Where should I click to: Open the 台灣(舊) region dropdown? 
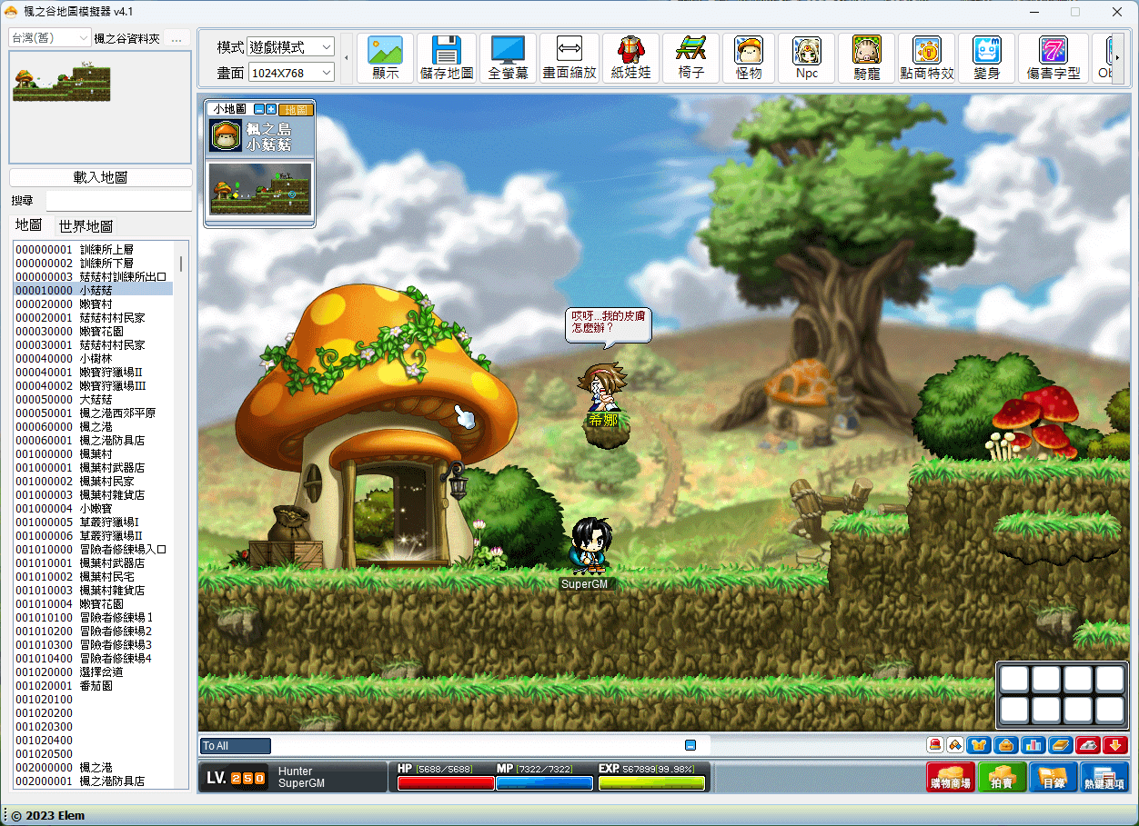click(x=50, y=38)
